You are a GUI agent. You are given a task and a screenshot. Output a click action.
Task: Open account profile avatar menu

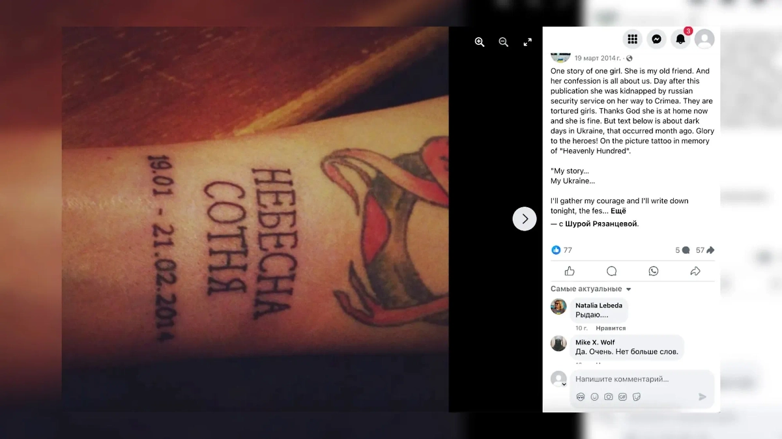click(704, 39)
